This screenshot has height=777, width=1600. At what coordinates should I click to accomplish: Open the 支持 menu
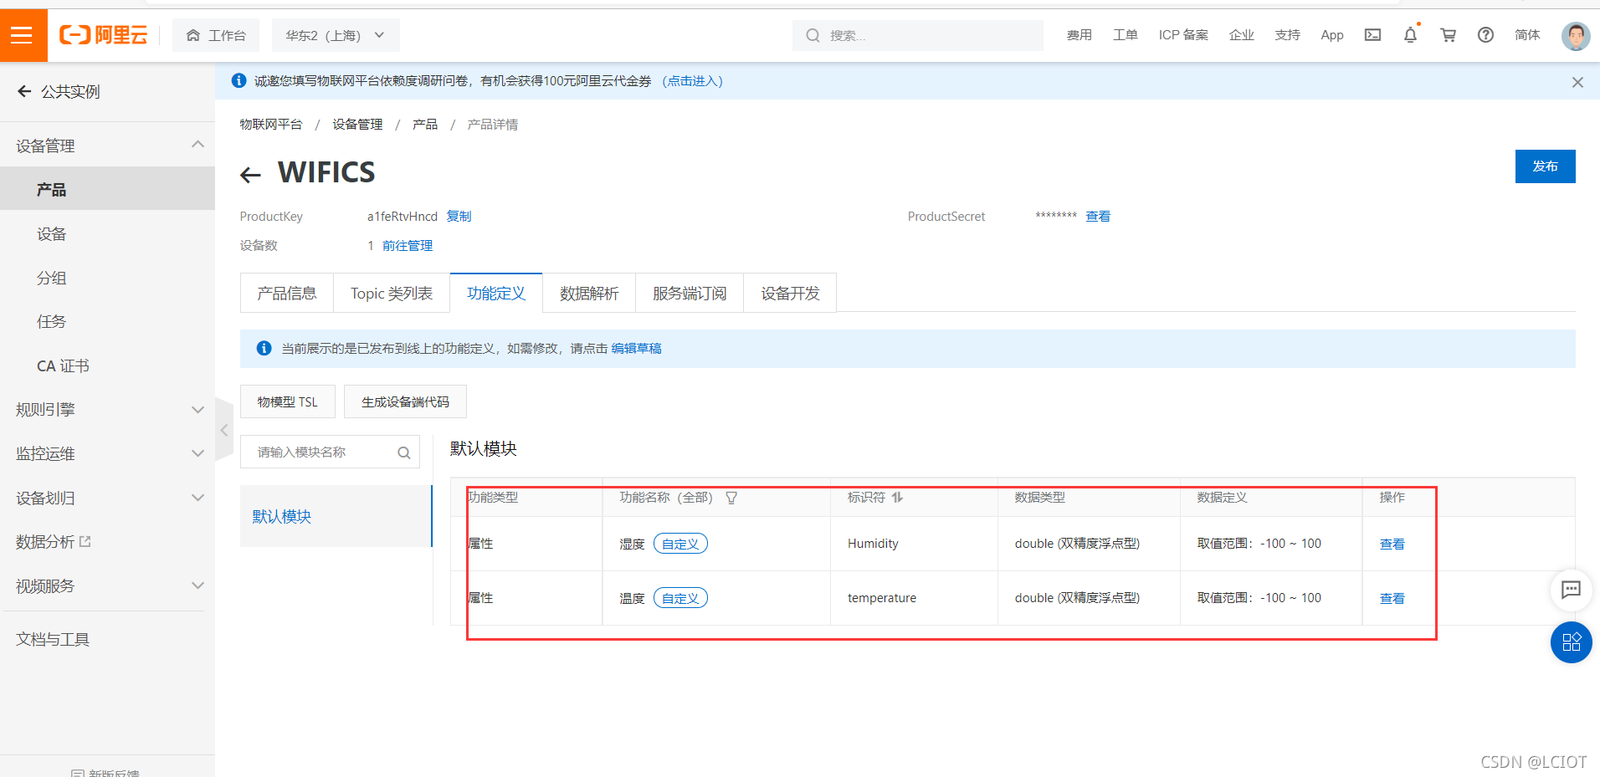[x=1287, y=35]
